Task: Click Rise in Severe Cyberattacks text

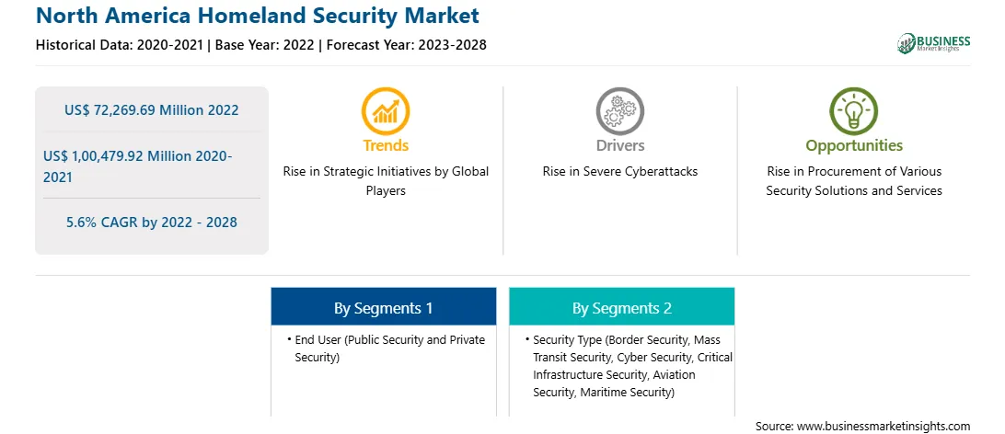Action: click(x=619, y=172)
